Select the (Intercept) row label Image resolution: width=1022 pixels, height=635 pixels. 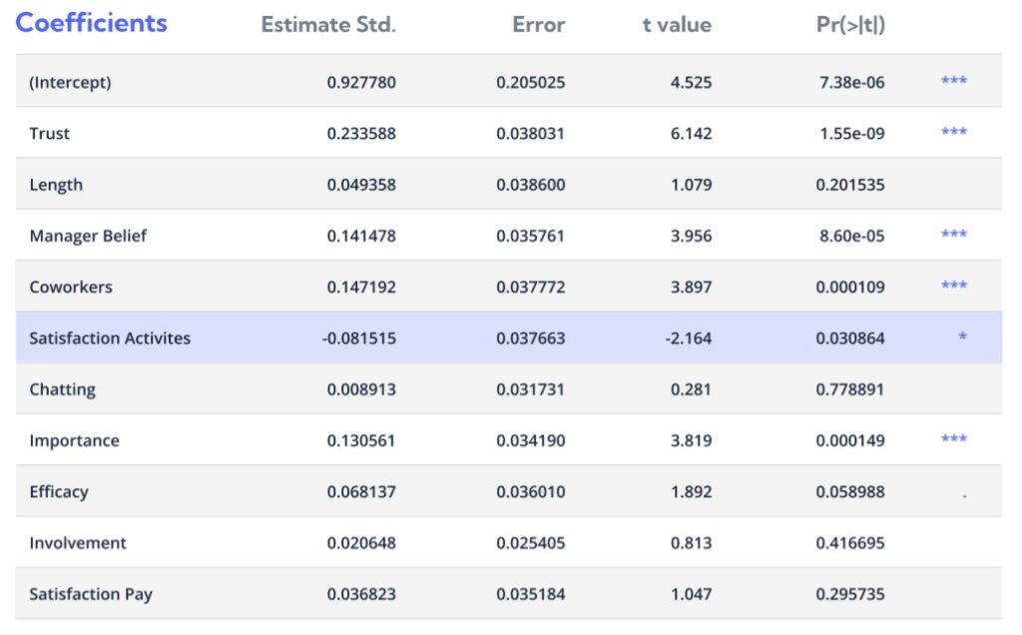coord(71,82)
